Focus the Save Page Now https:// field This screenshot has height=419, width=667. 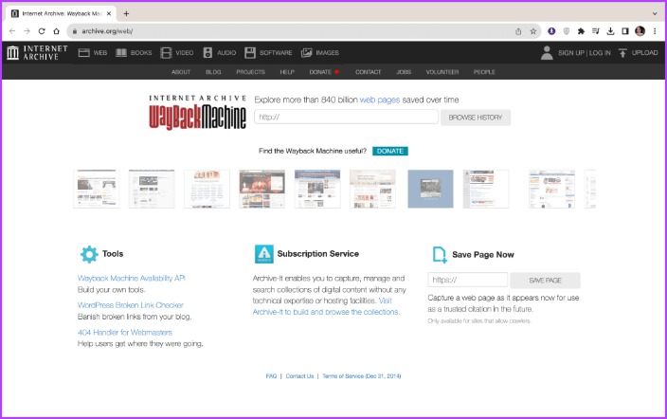pos(467,280)
